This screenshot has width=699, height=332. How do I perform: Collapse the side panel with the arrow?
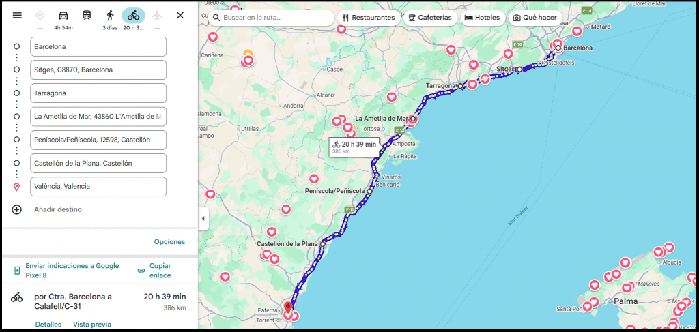pos(203,218)
